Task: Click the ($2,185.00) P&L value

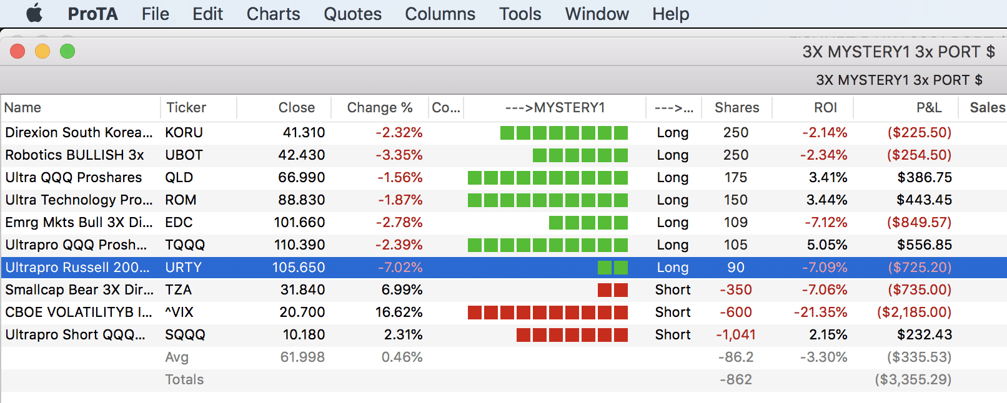Action: point(914,312)
